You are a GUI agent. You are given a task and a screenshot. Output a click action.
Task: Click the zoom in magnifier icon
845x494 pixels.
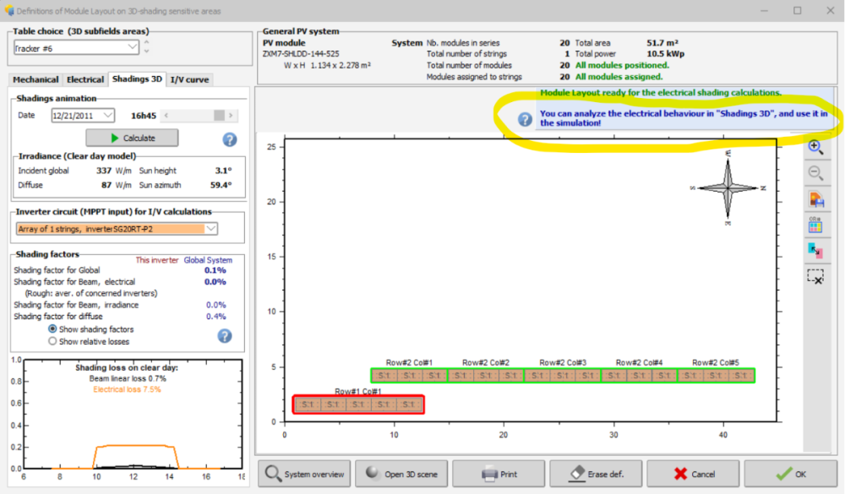coord(815,147)
